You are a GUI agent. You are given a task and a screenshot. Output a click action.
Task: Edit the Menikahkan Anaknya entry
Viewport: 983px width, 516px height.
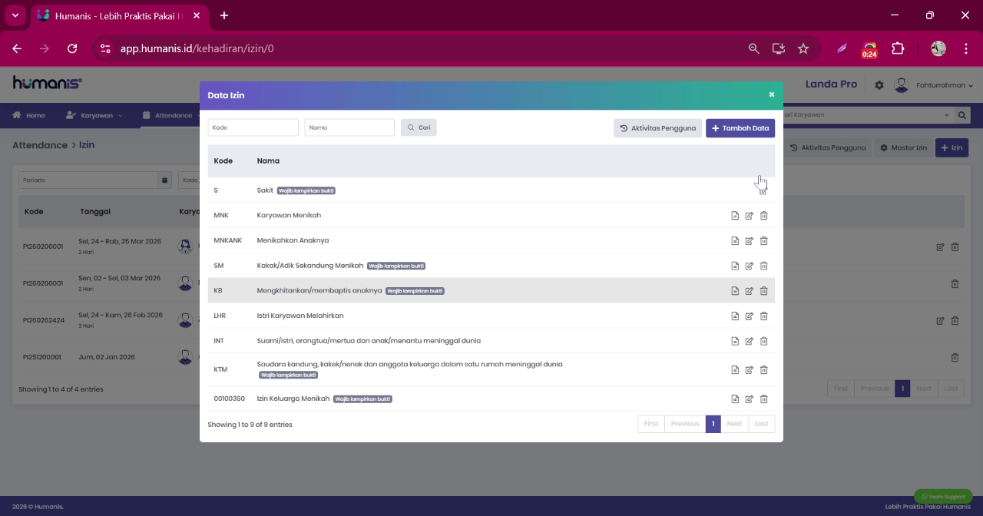(x=749, y=241)
